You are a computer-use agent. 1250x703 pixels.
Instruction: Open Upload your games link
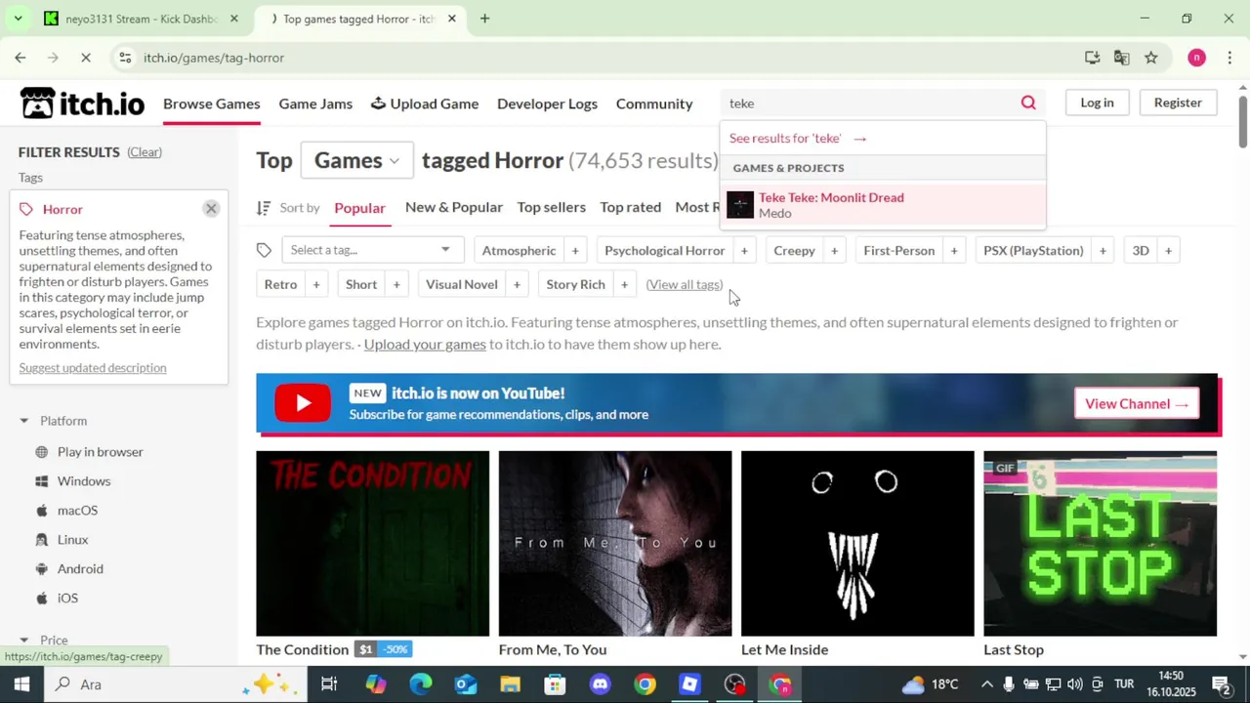[425, 345]
